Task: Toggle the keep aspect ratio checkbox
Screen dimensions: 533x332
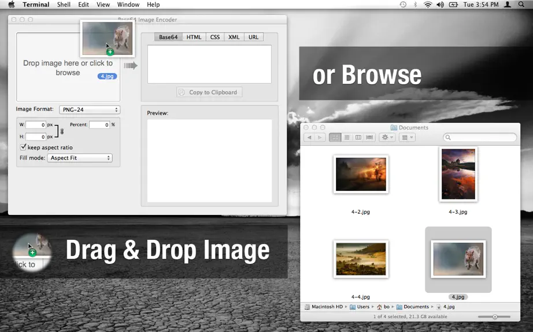Action: tap(23, 147)
